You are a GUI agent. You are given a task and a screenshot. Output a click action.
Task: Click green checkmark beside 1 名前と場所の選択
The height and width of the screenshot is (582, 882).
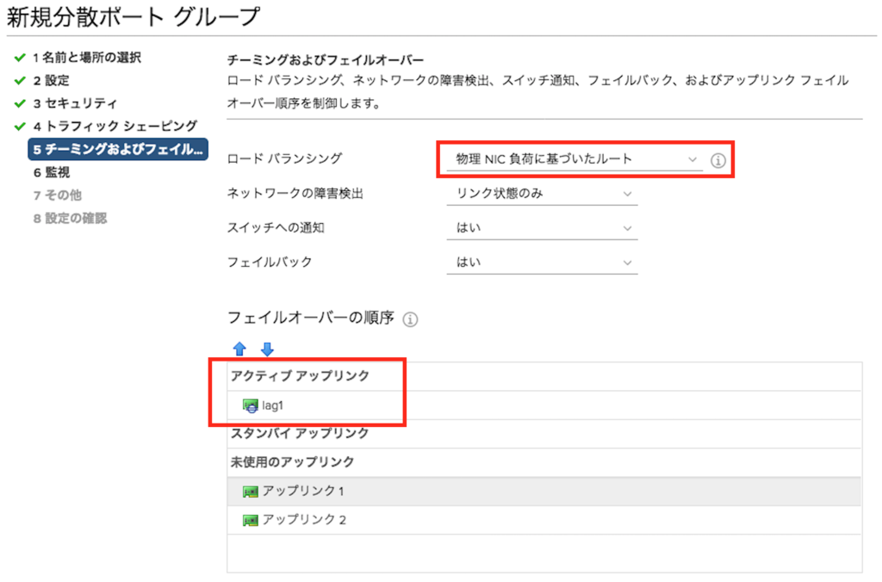20,58
